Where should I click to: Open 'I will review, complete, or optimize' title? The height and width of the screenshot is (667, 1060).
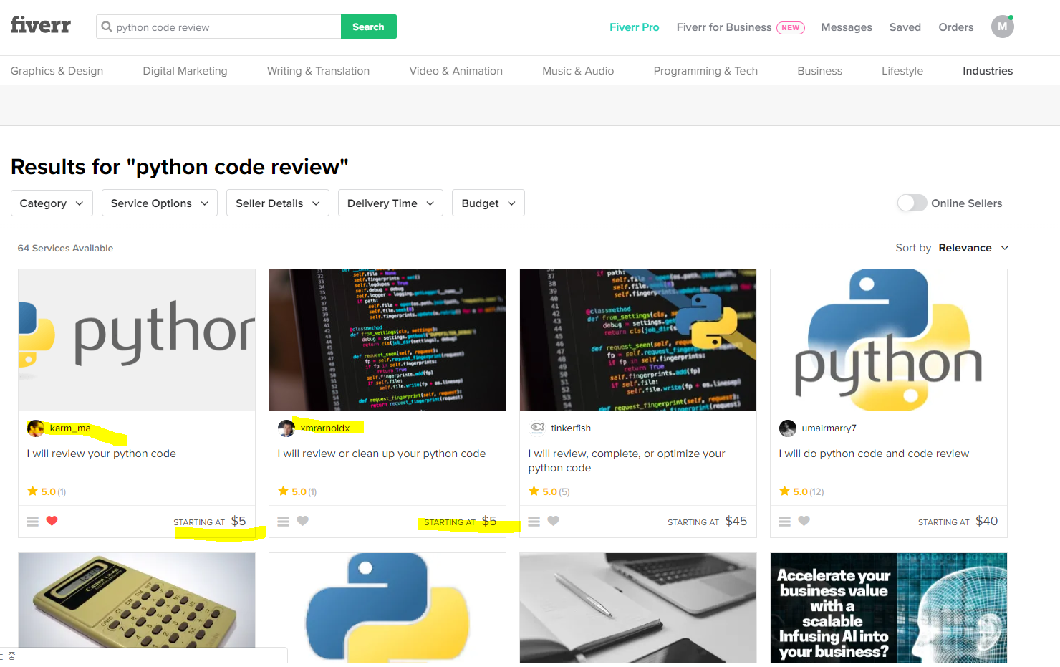click(627, 461)
